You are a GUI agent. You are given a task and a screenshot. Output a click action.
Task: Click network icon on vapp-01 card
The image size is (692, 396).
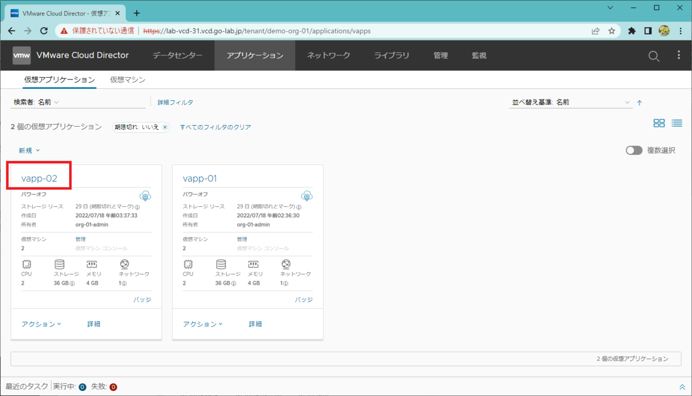(x=285, y=264)
